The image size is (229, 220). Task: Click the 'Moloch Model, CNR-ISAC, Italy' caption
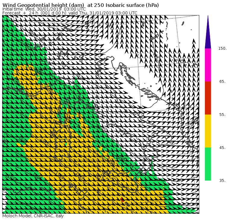pyautogui.click(x=33, y=216)
